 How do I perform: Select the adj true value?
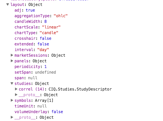[30, 10]
